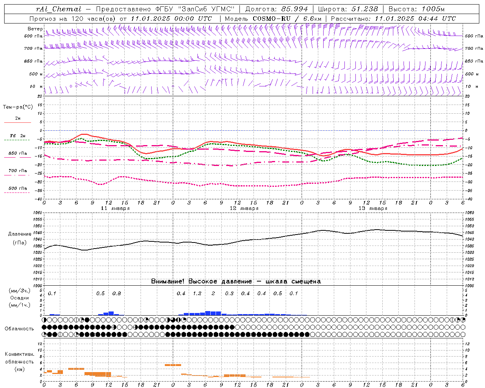
Task: Click the Конвективн. label
Action: (x=20, y=354)
